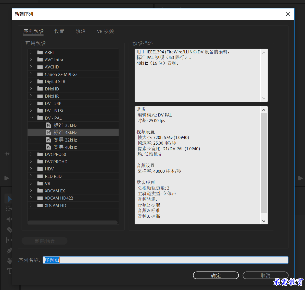Screen dimensions: 305x290
Task: Click the details panel scroll up arrow
Action: (264, 110)
